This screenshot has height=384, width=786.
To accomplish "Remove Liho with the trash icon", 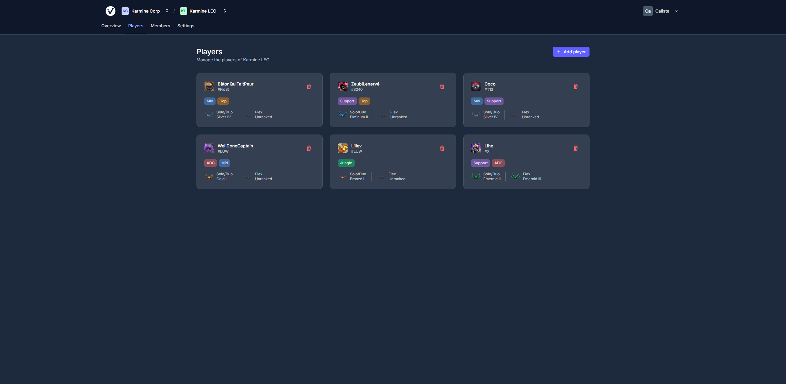I will pos(575,148).
